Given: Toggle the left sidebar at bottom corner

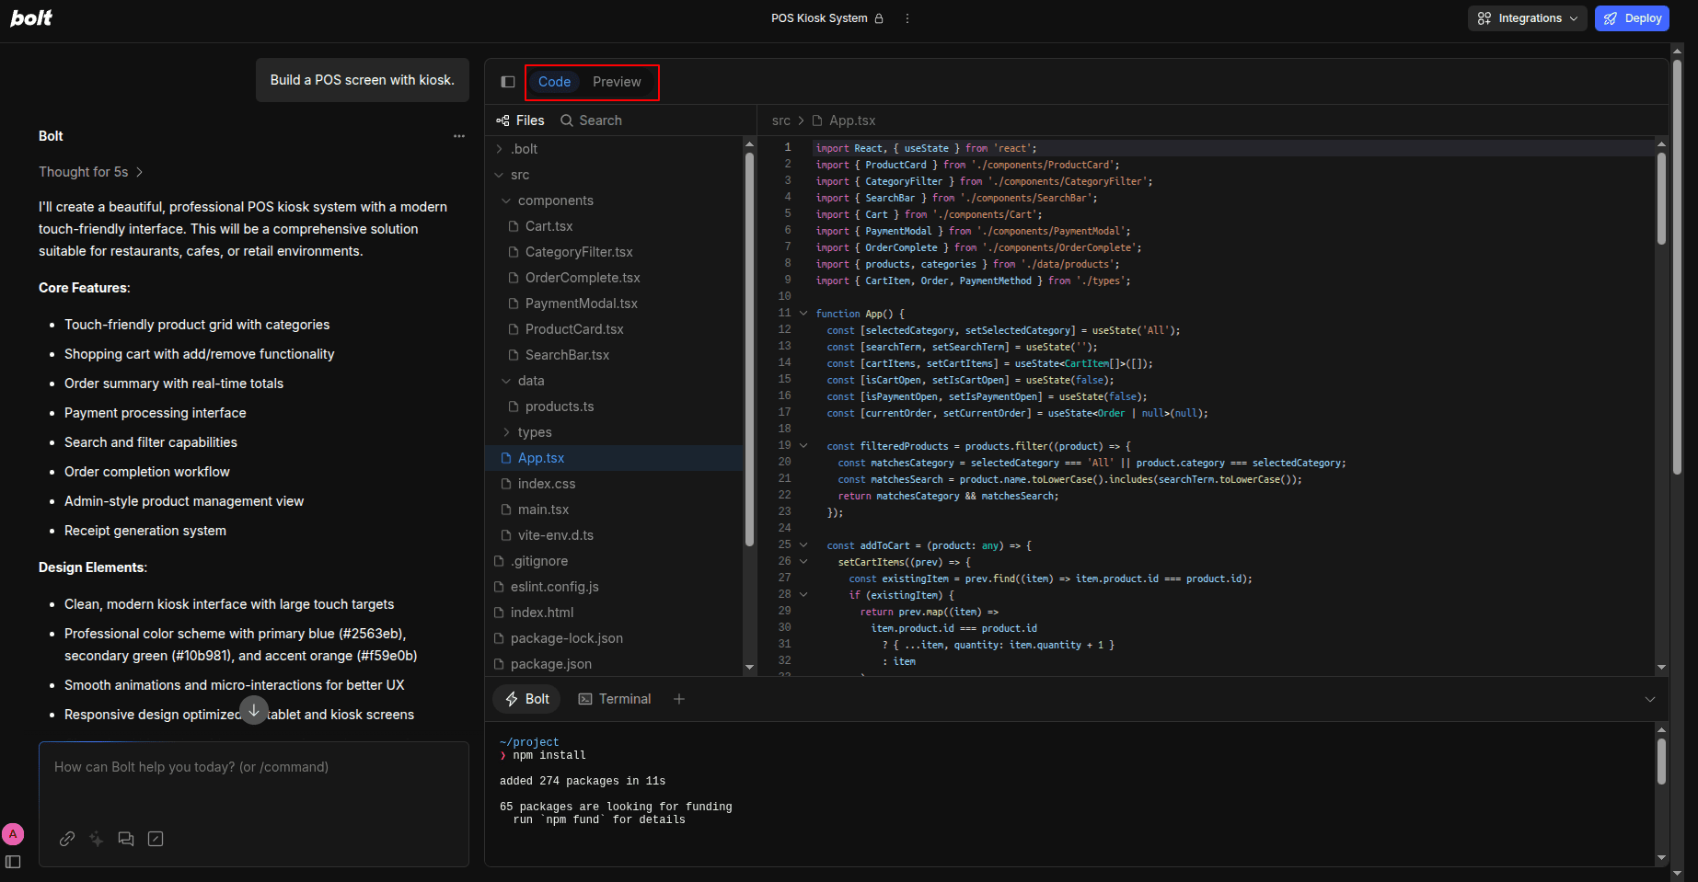Looking at the screenshot, I should point(13,862).
